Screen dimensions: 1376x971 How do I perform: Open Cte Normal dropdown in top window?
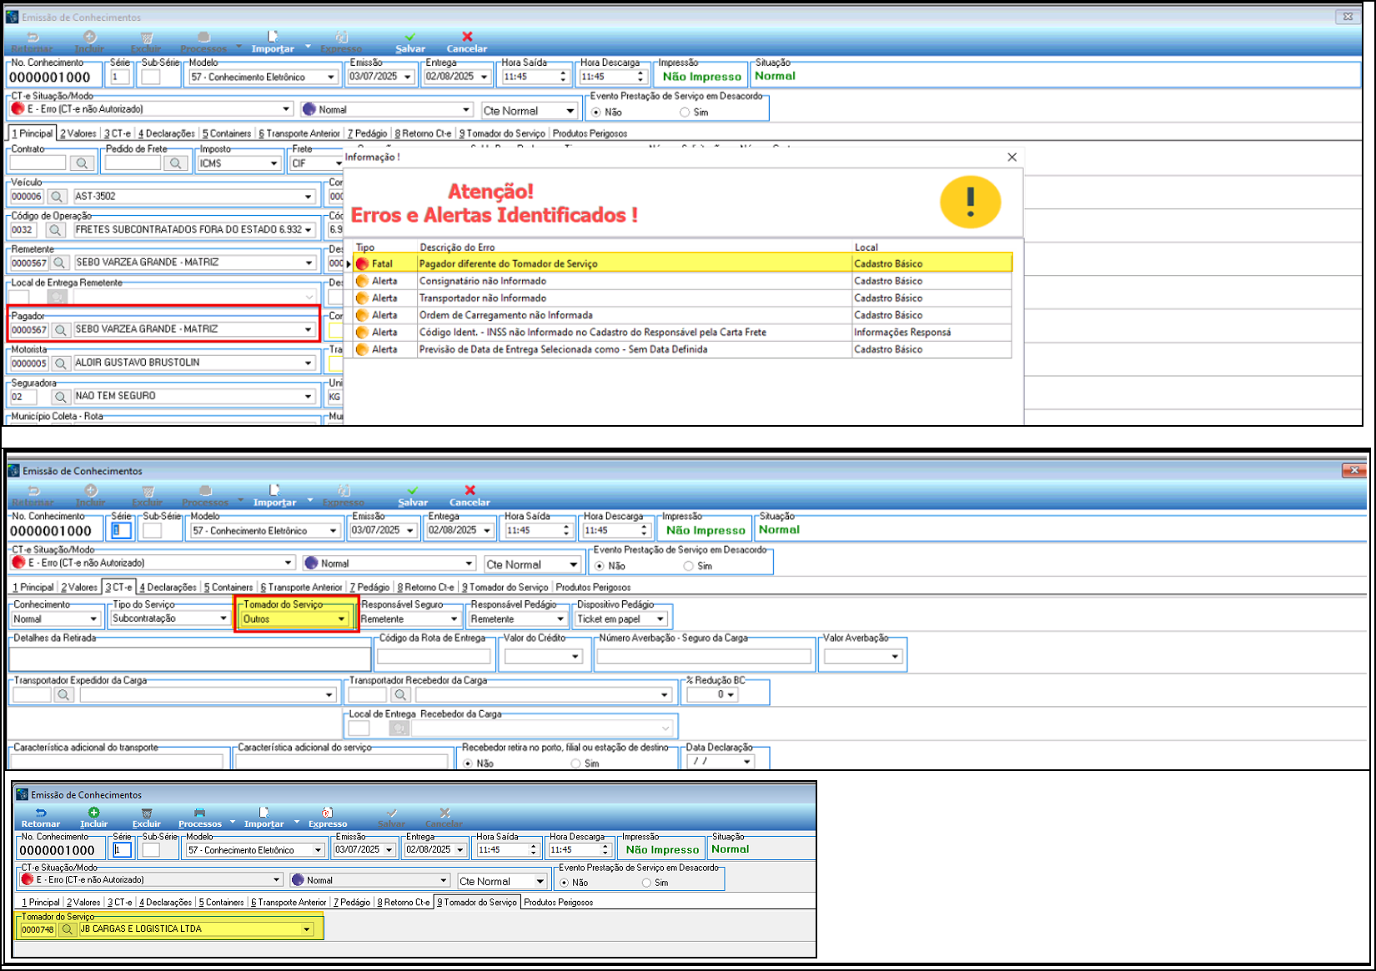point(570,111)
